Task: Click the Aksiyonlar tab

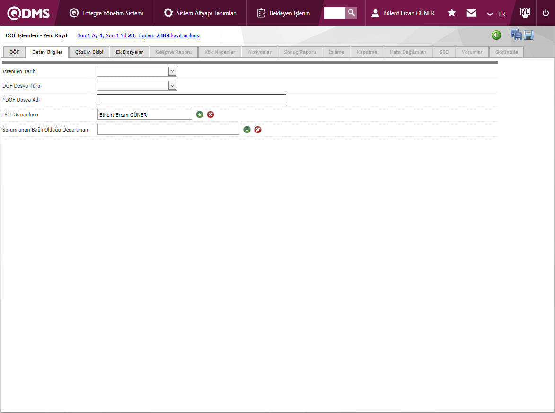Action: click(259, 52)
